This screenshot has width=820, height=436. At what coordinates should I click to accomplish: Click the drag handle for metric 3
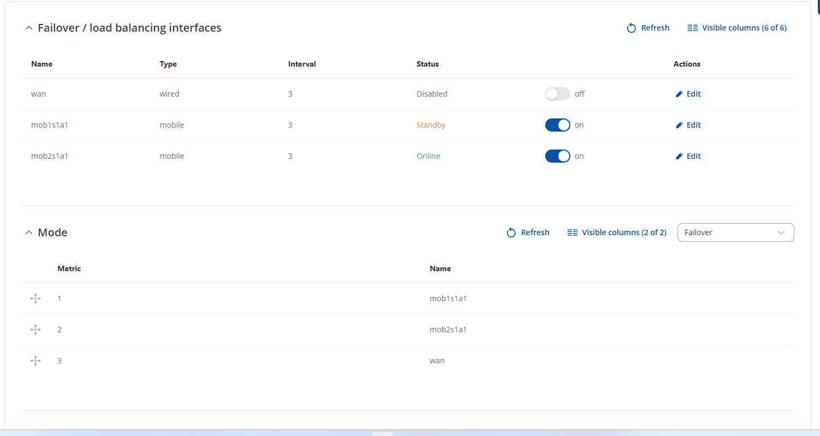[36, 361]
